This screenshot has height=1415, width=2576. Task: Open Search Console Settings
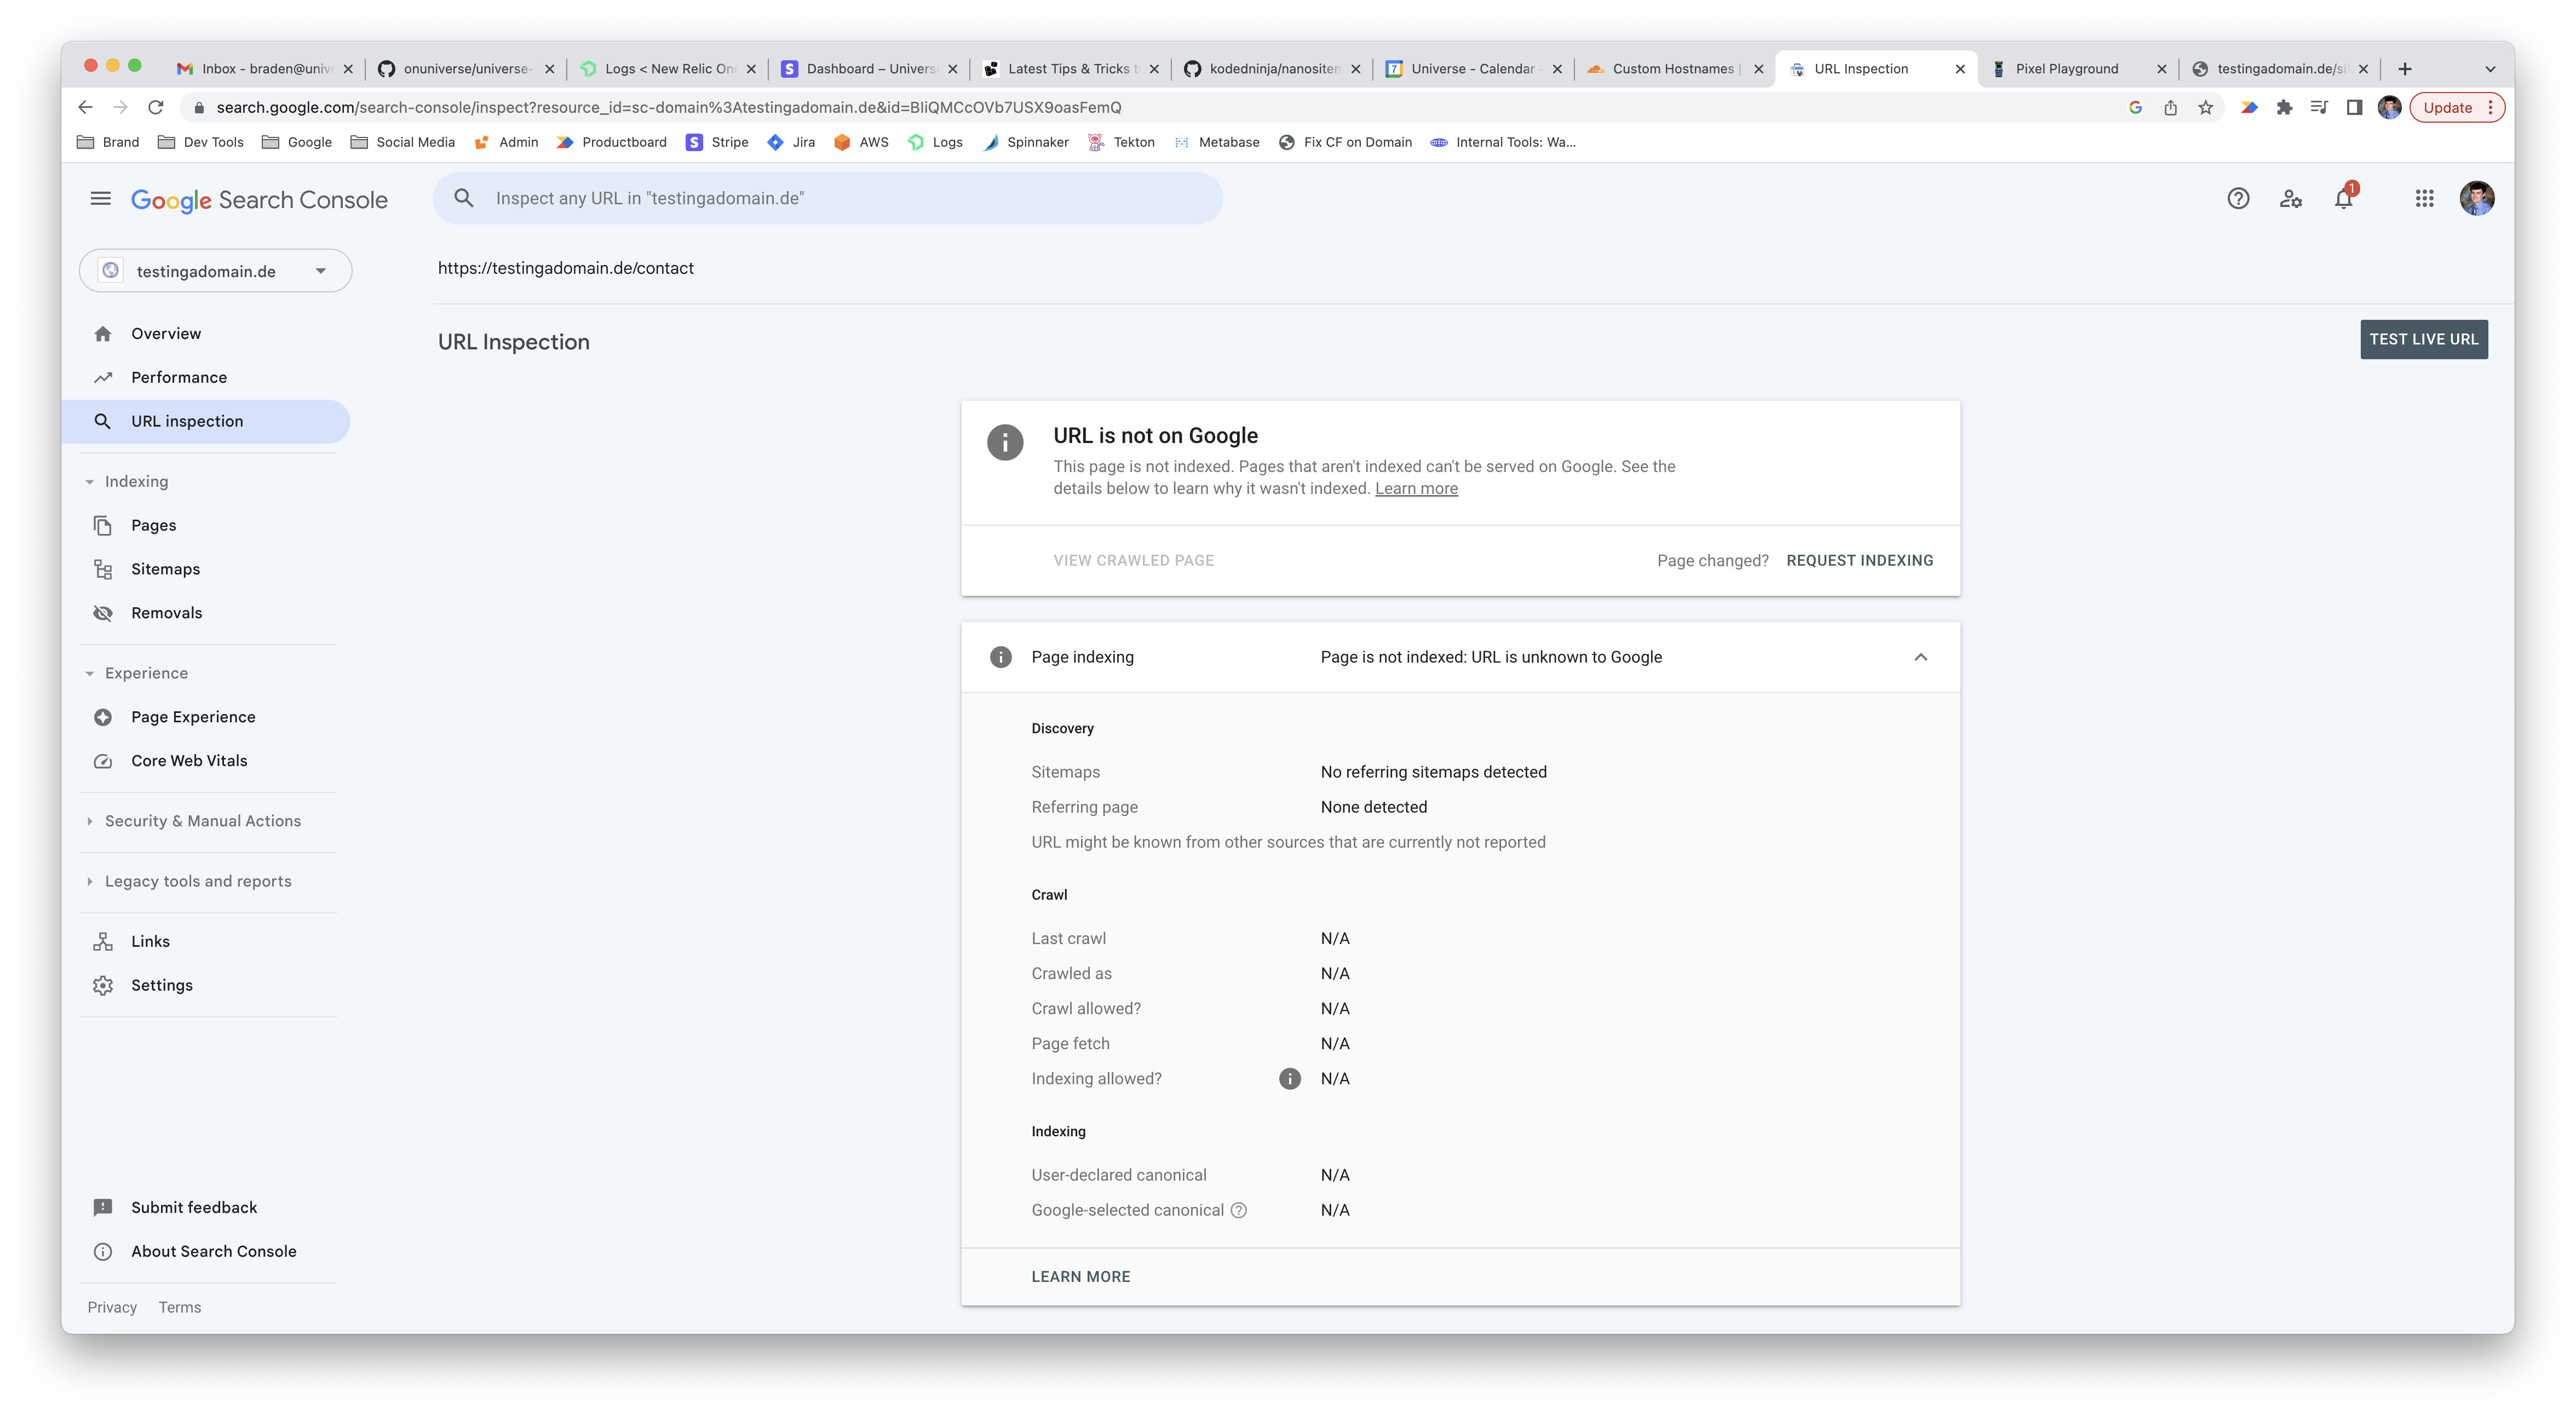[206, 985]
